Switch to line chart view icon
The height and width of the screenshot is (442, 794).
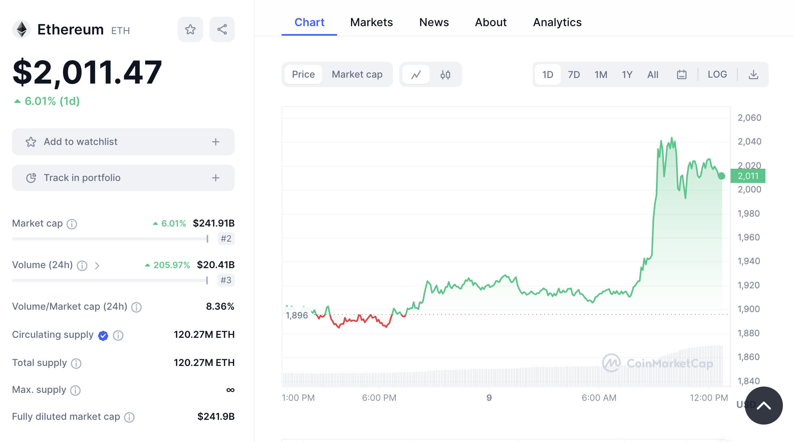416,74
